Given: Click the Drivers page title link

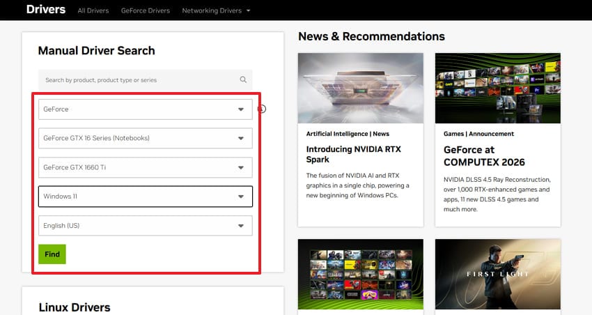Looking at the screenshot, I should click(x=46, y=10).
